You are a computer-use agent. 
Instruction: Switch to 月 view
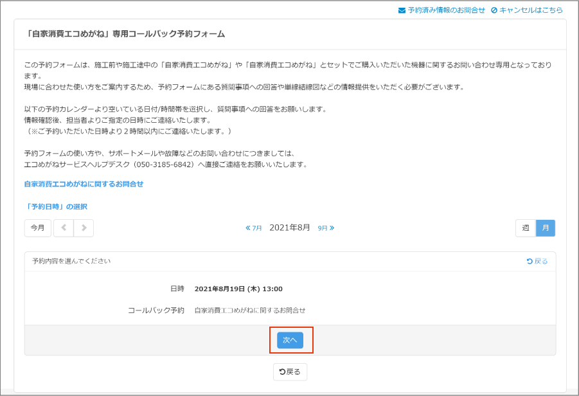point(546,228)
